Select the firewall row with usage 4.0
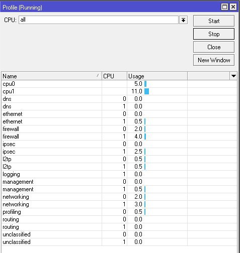Screen dimensions: 240x253 click(119, 137)
